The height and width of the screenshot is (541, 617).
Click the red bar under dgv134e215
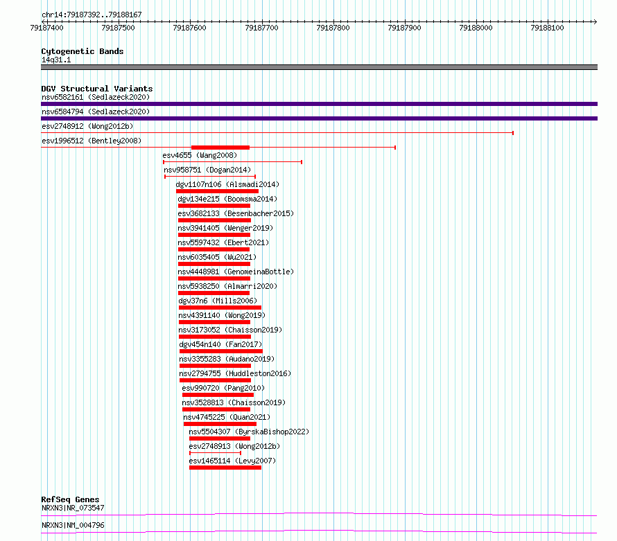pos(214,206)
